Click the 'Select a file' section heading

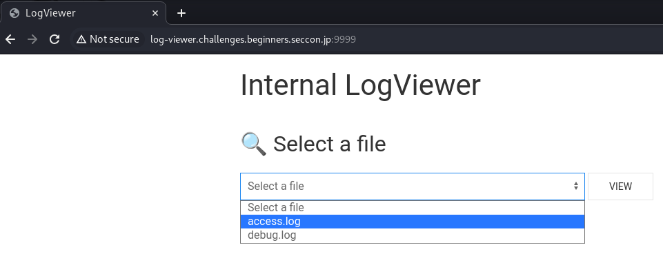329,144
